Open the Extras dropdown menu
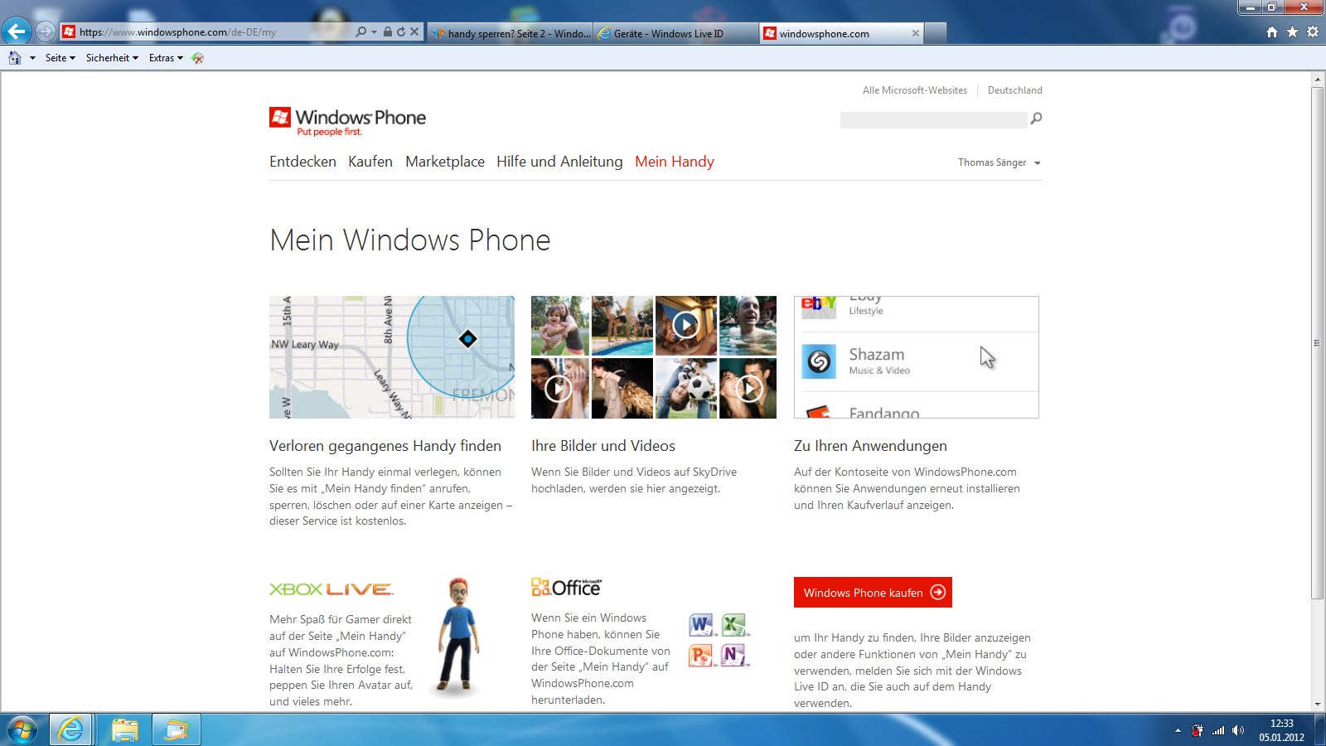The image size is (1326, 746). (x=166, y=58)
